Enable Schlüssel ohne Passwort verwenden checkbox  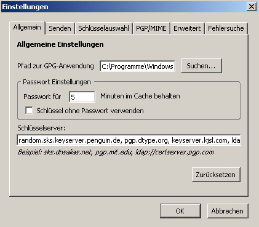(x=29, y=111)
